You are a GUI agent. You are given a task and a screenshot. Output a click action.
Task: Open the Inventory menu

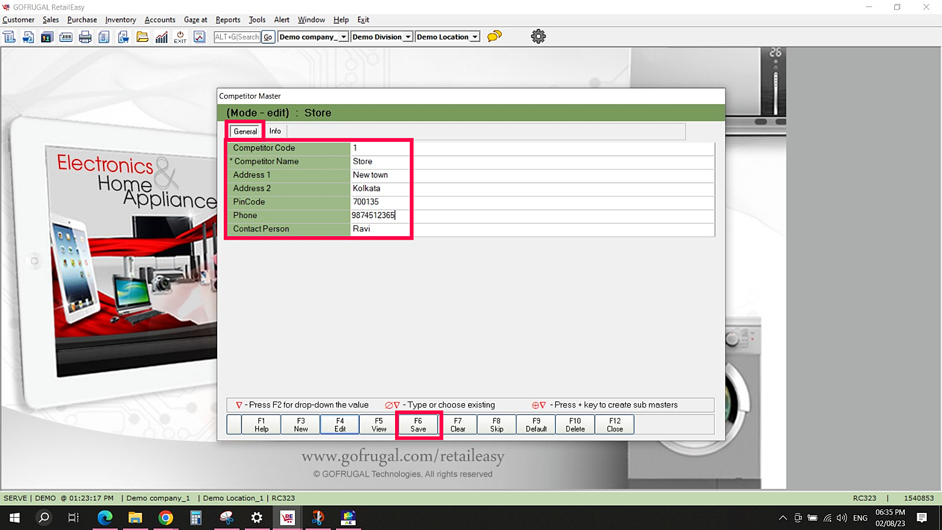121,19
